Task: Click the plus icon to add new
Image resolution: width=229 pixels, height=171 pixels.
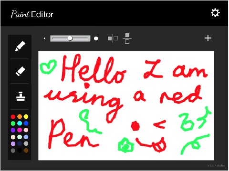Action: (x=208, y=38)
